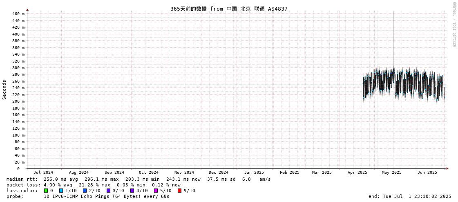Click the 20 m y-axis label

[20, 162]
